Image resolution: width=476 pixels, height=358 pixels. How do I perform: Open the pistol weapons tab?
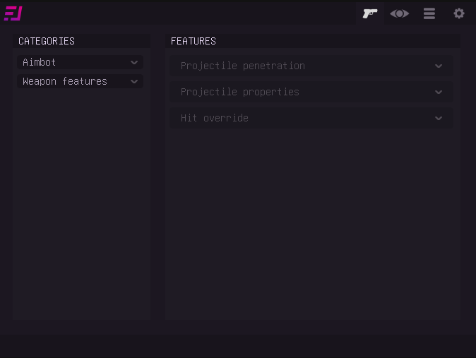[x=370, y=13]
